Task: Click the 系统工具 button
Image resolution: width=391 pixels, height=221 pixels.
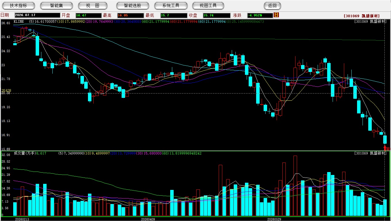Action: (171, 5)
